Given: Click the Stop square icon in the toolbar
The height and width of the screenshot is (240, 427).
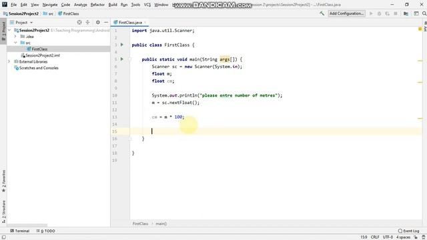Looking at the screenshot, I should click(396, 13).
